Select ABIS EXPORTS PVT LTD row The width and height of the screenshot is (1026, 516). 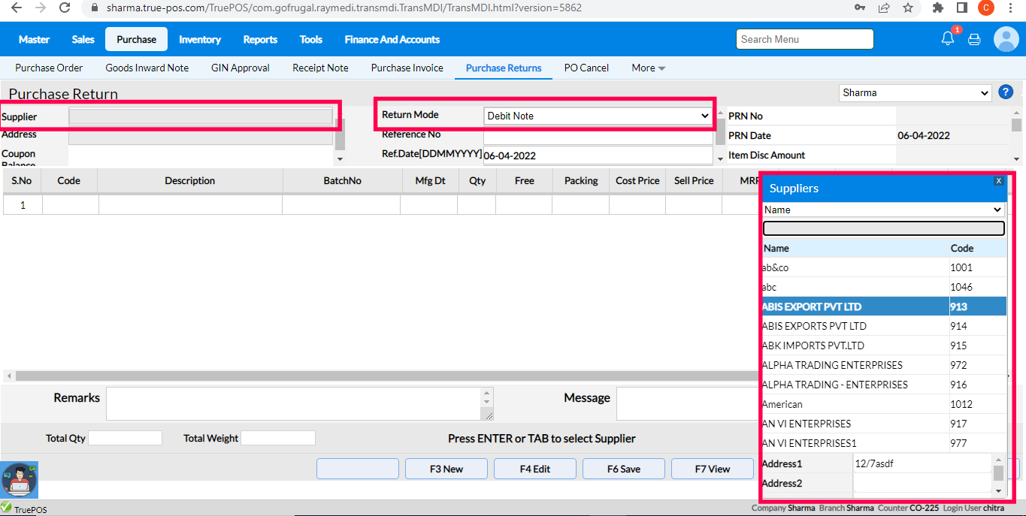tap(884, 326)
